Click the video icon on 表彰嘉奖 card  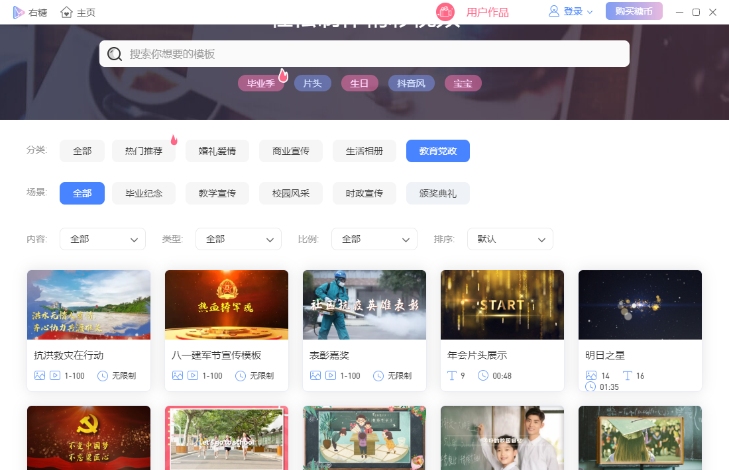coord(330,375)
